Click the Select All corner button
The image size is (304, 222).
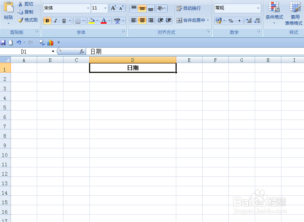coord(5,60)
